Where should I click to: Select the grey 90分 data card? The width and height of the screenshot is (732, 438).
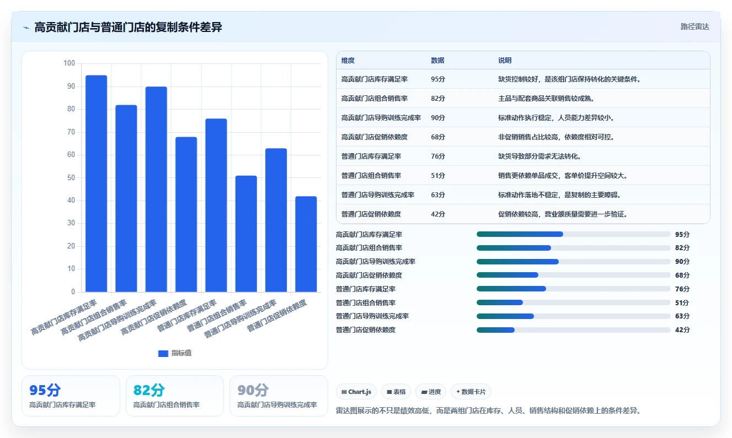coord(279,396)
